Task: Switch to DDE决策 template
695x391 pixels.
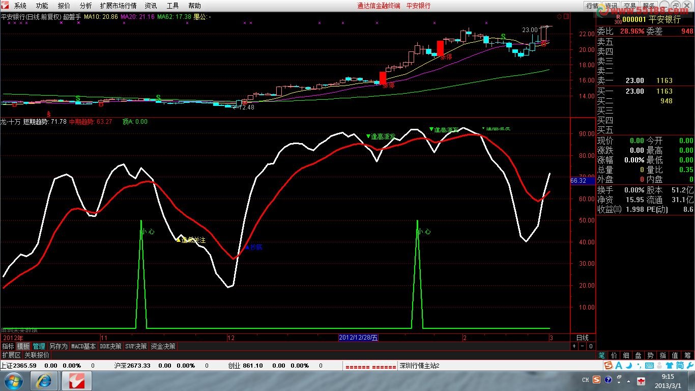Action: (x=110, y=346)
